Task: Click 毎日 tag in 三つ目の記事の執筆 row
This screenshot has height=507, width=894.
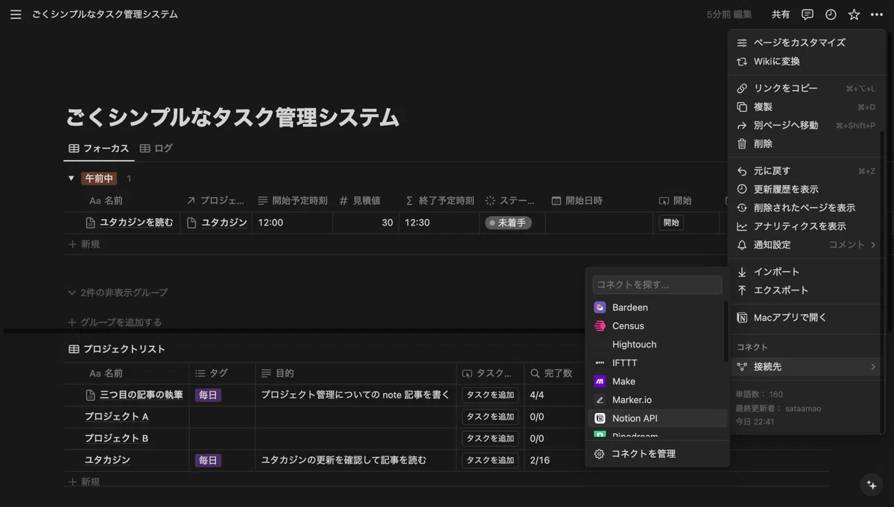Action: pos(208,395)
